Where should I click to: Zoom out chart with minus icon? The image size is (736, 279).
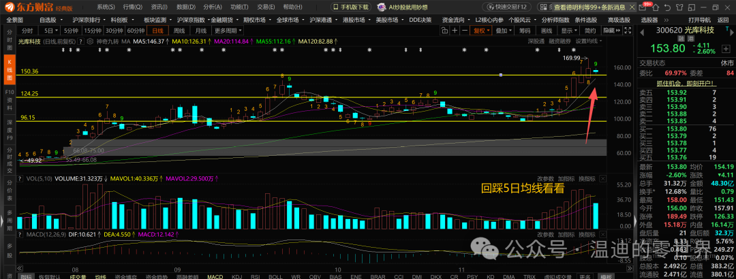tap(465, 30)
